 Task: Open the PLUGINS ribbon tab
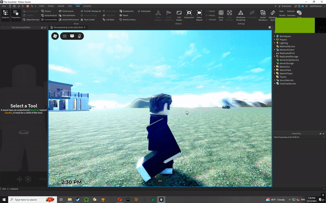click(87, 6)
